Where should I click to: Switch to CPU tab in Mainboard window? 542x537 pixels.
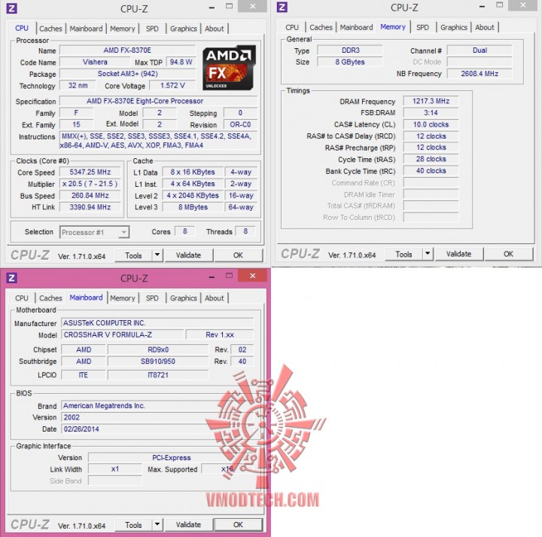[x=21, y=298]
